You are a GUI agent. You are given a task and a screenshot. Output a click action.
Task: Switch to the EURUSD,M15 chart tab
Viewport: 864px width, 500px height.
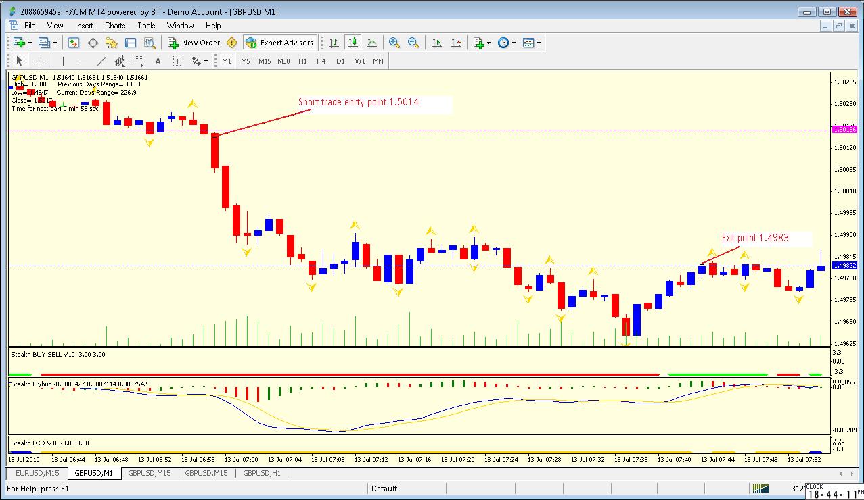37,473
